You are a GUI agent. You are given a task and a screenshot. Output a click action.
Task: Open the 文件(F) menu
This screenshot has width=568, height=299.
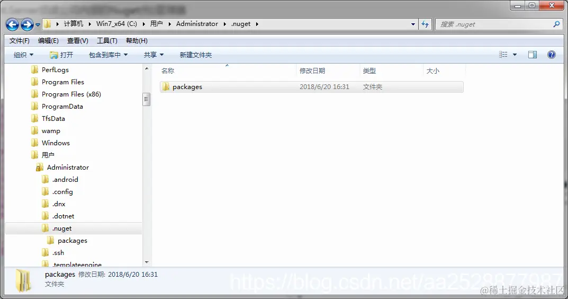click(19, 41)
